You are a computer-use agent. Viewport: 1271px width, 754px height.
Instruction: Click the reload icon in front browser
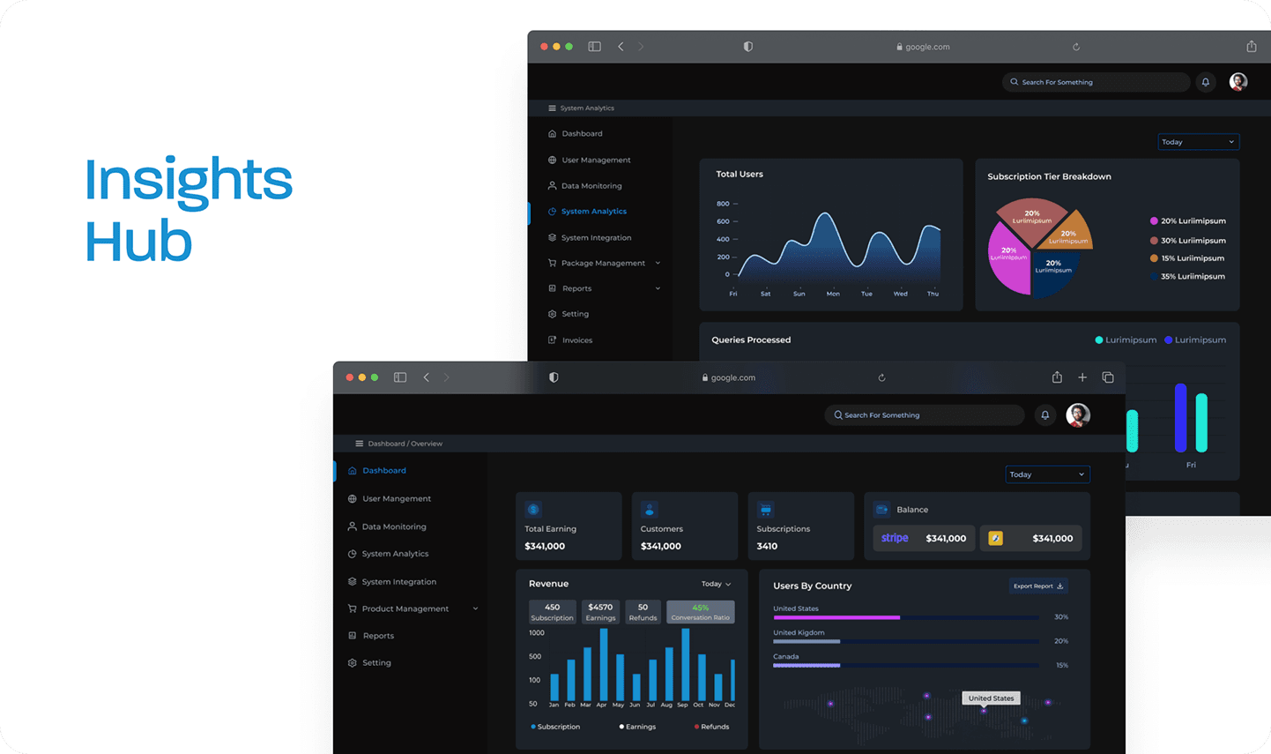click(x=881, y=377)
